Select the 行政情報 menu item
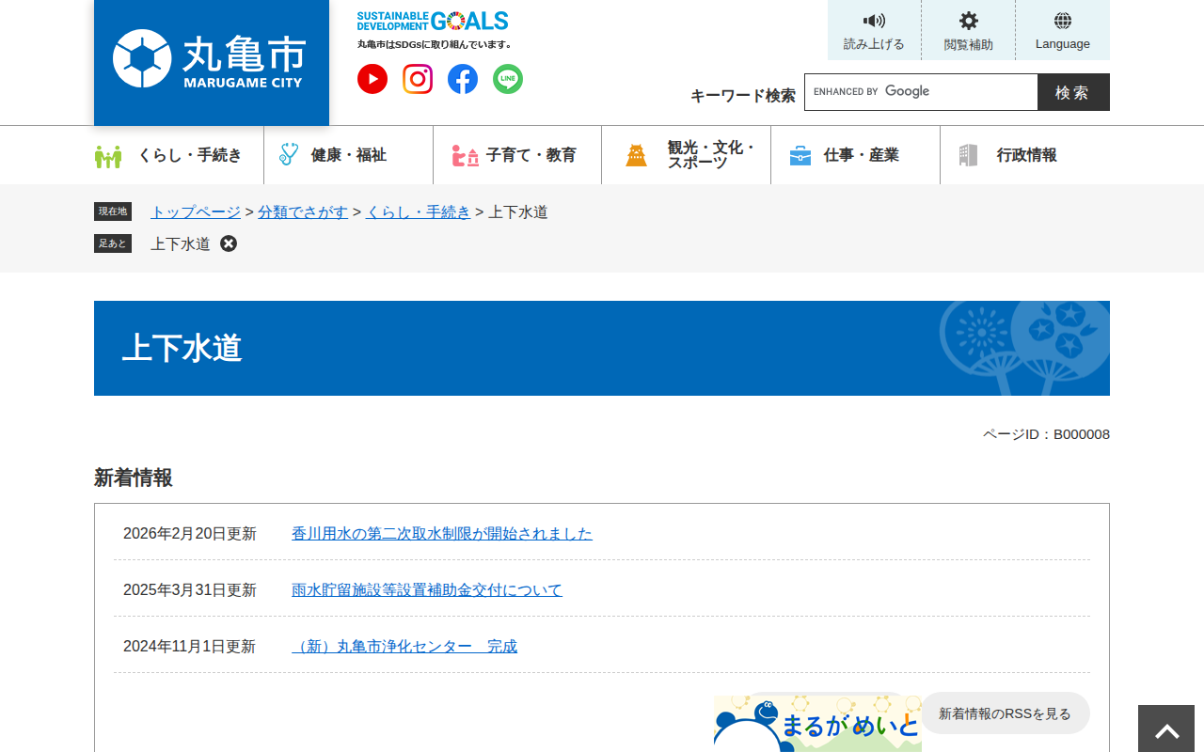Viewport: 1204px width, 752px height. click(1025, 155)
